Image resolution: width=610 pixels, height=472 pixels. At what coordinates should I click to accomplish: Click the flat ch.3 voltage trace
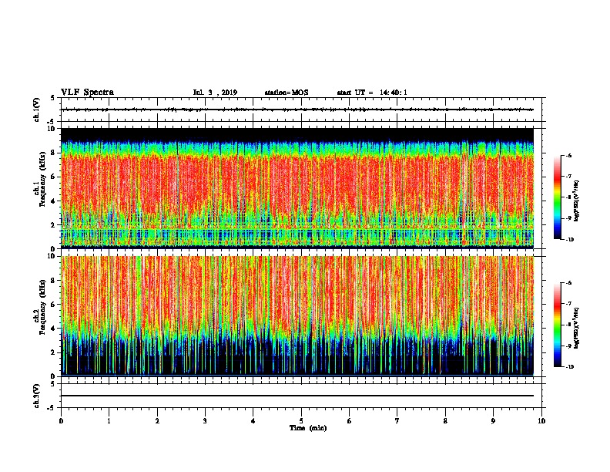(297, 396)
